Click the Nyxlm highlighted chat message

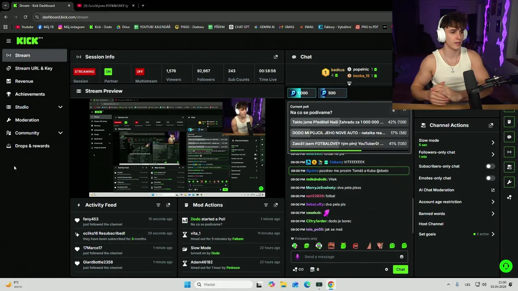(349, 171)
